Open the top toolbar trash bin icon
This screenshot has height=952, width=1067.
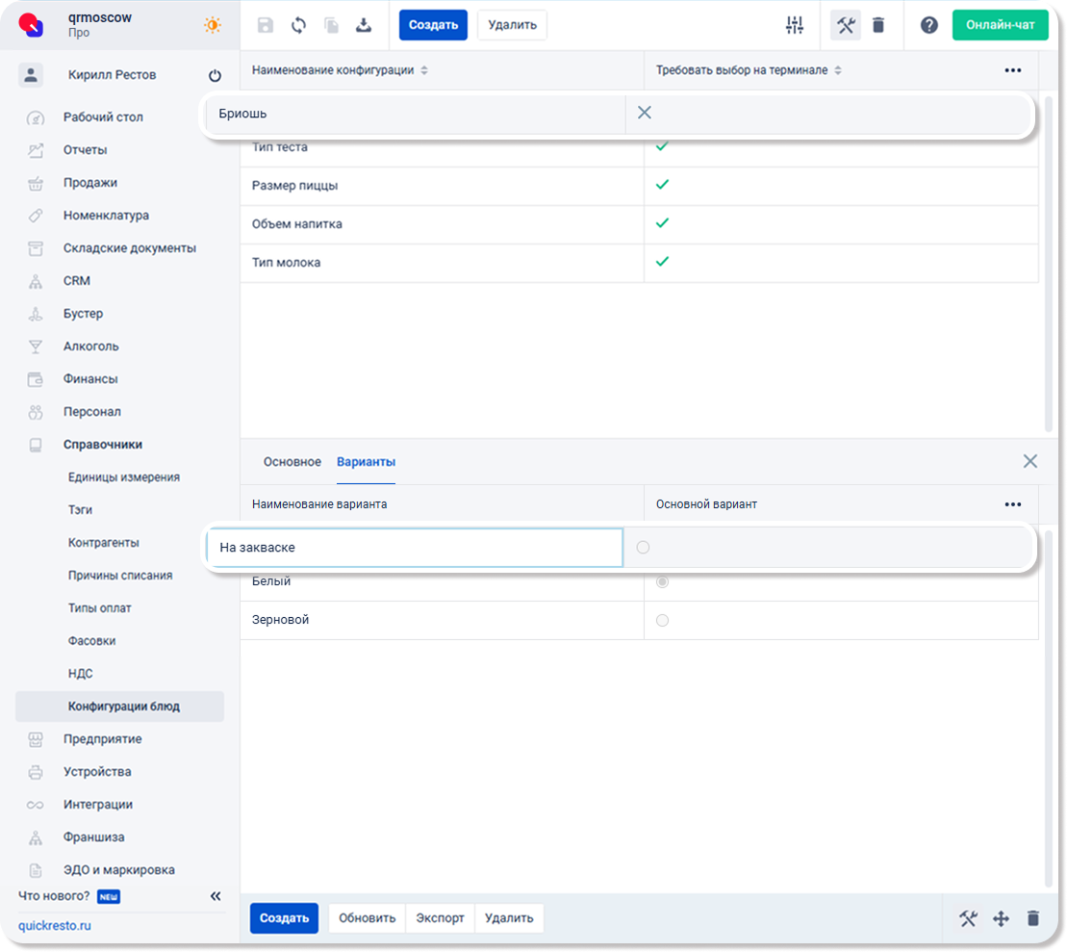(x=878, y=25)
